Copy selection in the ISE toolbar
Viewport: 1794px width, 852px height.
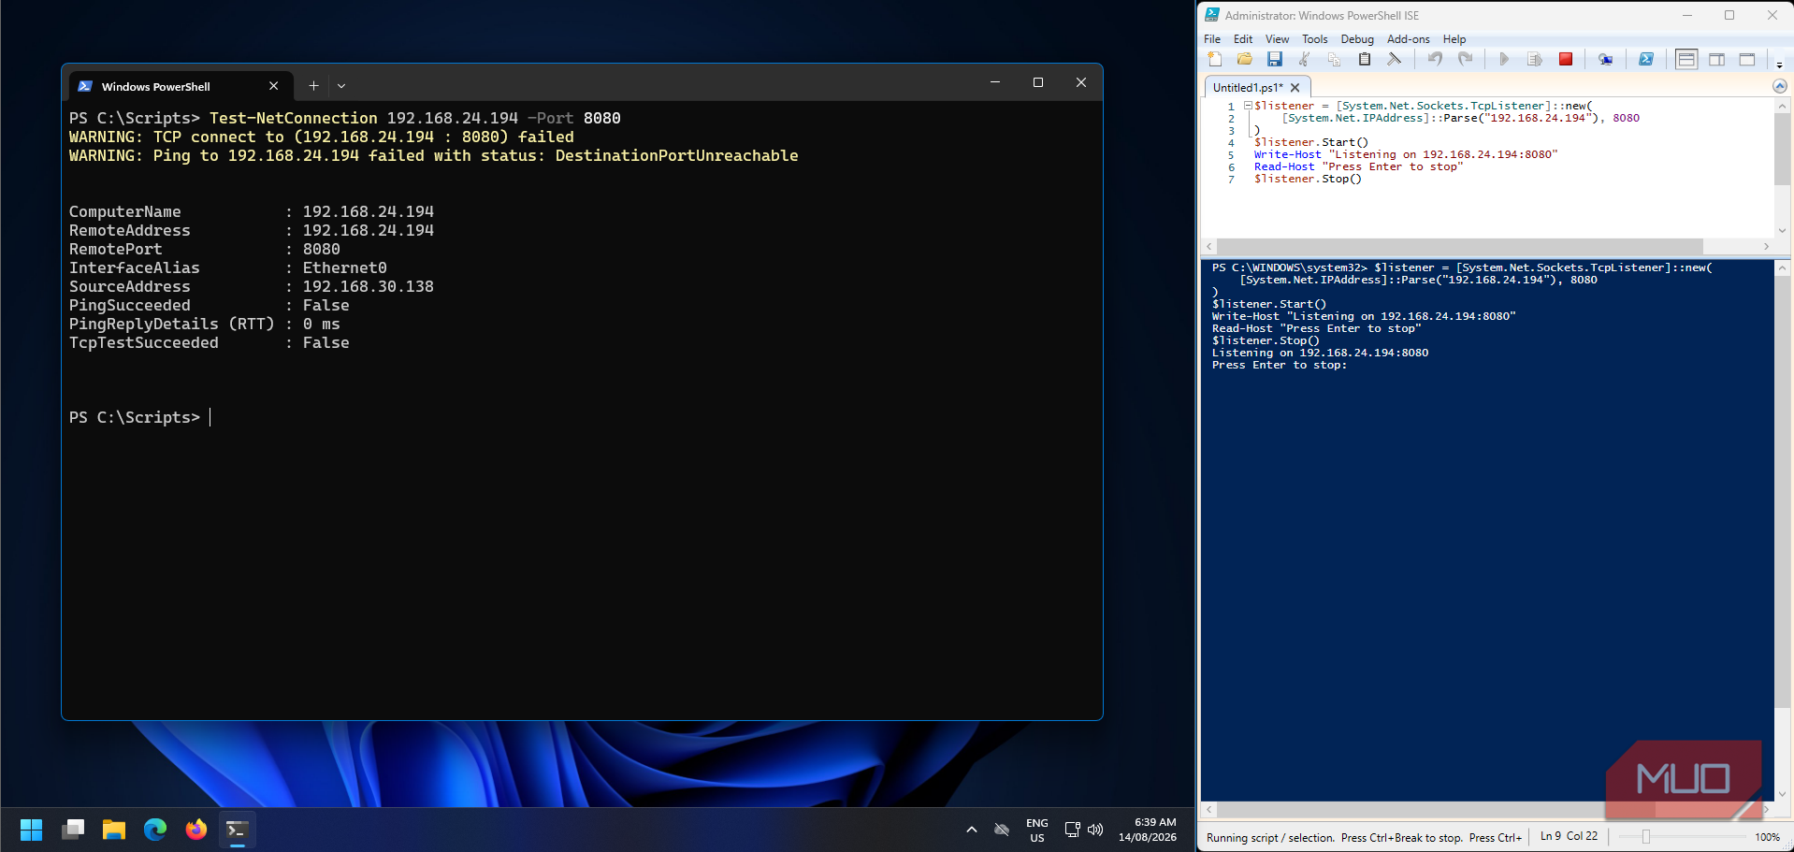point(1334,60)
